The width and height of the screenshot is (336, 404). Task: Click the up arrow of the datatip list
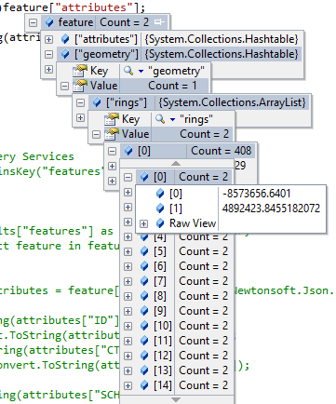tap(176, 163)
